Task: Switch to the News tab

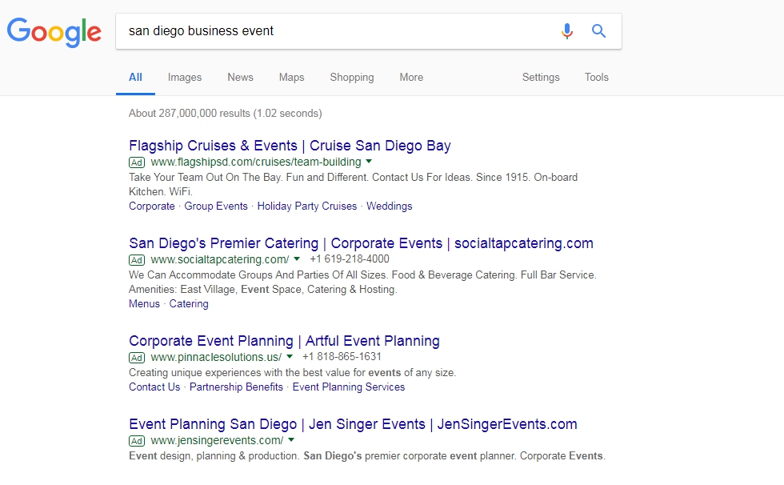Action: click(x=240, y=77)
